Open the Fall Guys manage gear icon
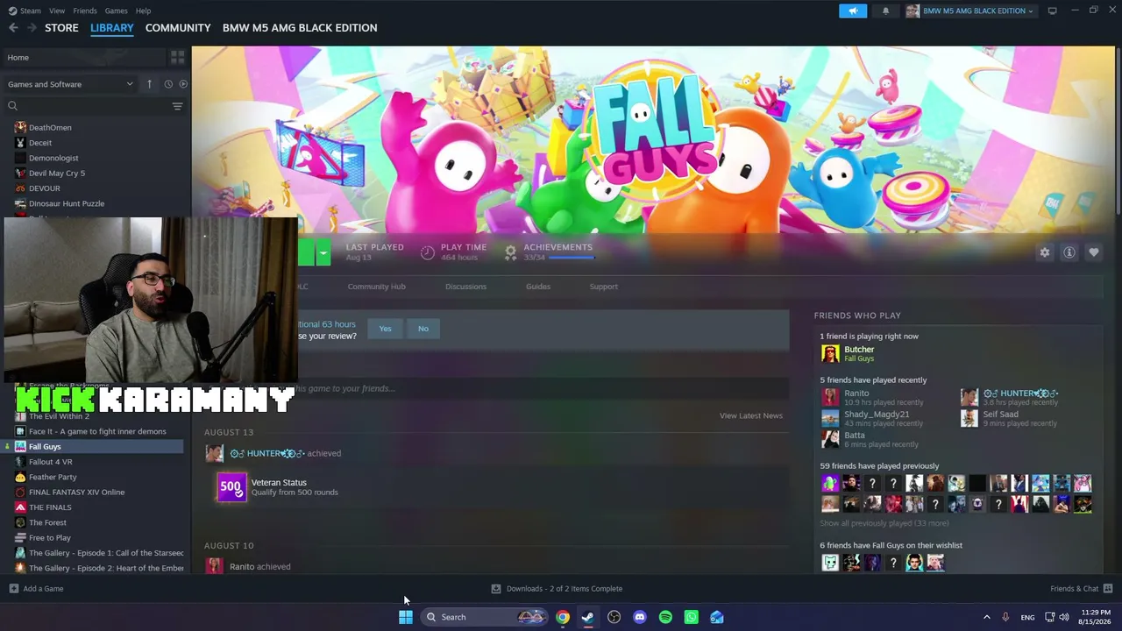1122x631 pixels. point(1044,252)
